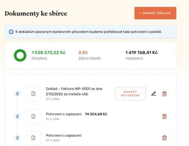Viewport: 189px width, 146px height.
Task: Delete the Faktura INP-0001 document
Action: point(164,94)
